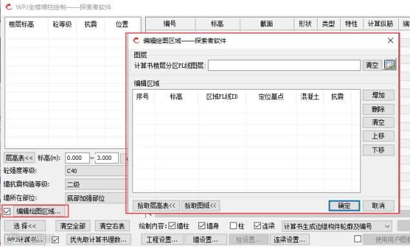Click the 拾取图纸<< button
410x247 pixels.
[x=201, y=206]
